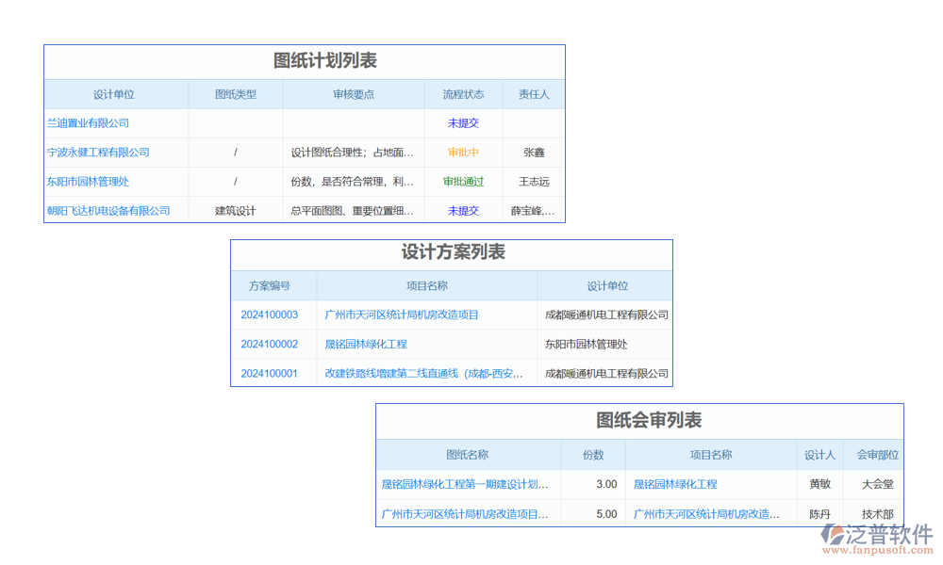Click 未提交 status in the 兰迪置业 row
Viewport: 943px width, 565px height.
tap(463, 123)
